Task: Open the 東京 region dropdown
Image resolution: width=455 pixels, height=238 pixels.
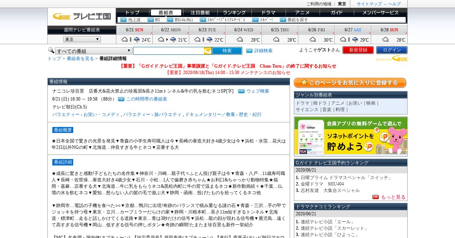Action: [82, 39]
